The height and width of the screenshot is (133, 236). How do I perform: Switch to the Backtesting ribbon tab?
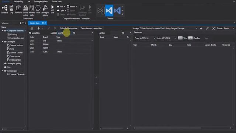coord(18,1)
